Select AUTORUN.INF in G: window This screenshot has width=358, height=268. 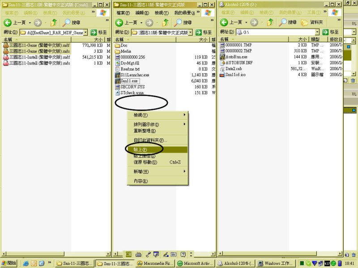point(236,63)
